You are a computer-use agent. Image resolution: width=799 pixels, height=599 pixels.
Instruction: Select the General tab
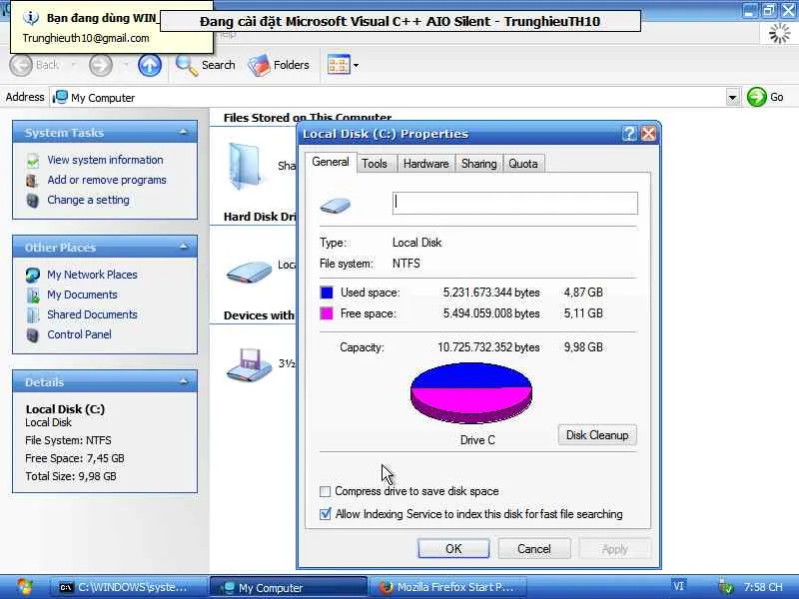pos(331,162)
